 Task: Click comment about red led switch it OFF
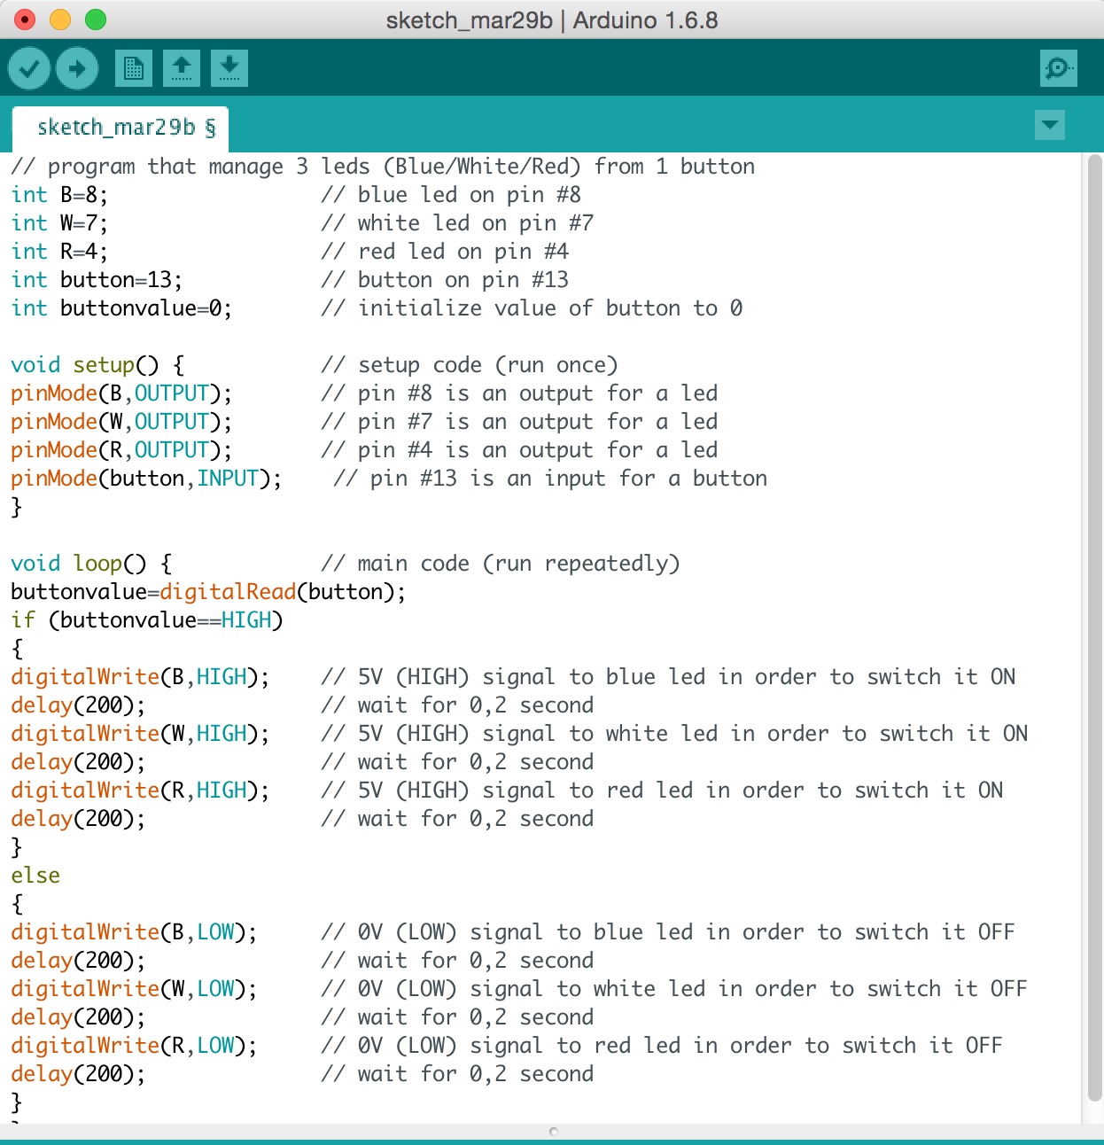point(662,1046)
